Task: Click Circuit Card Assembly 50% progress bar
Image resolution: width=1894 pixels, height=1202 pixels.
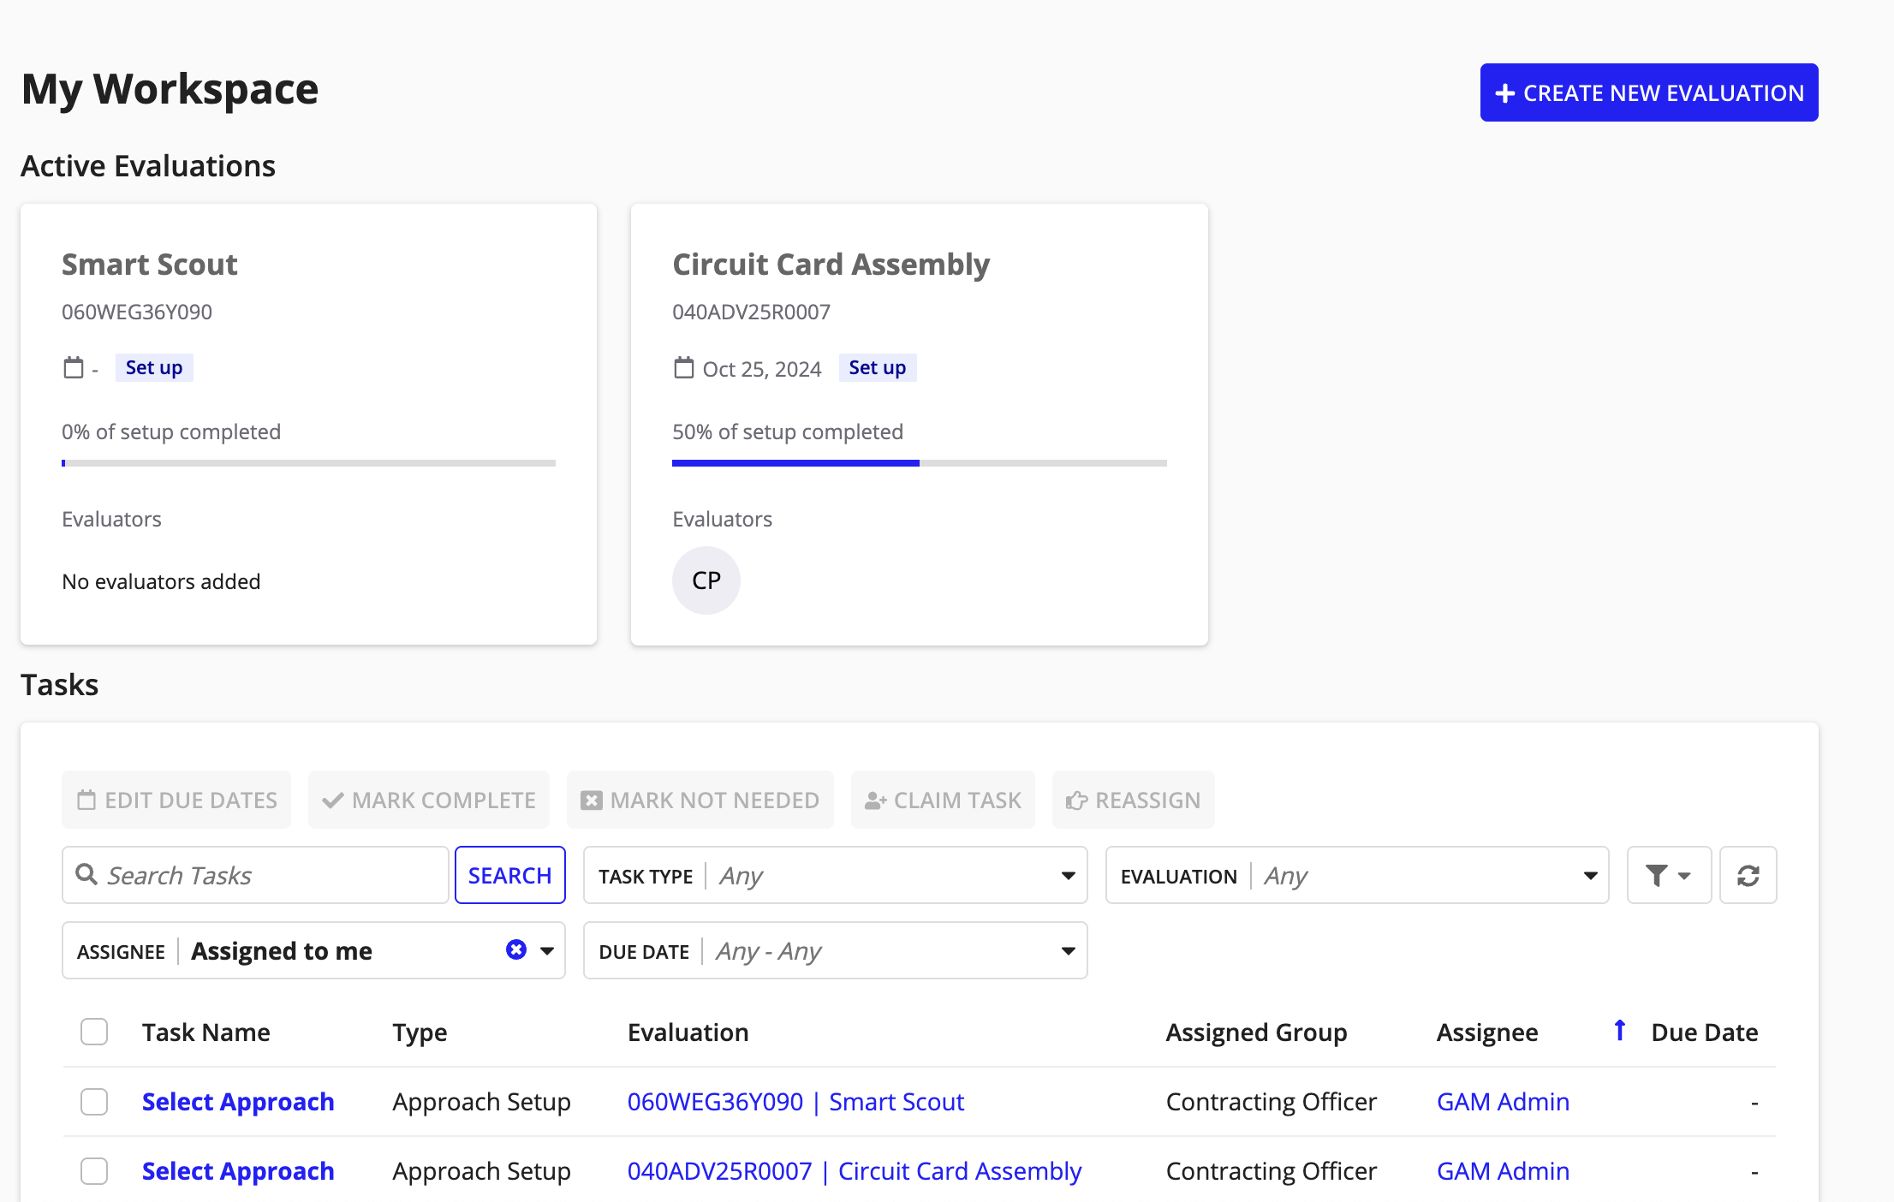Action: coord(919,463)
